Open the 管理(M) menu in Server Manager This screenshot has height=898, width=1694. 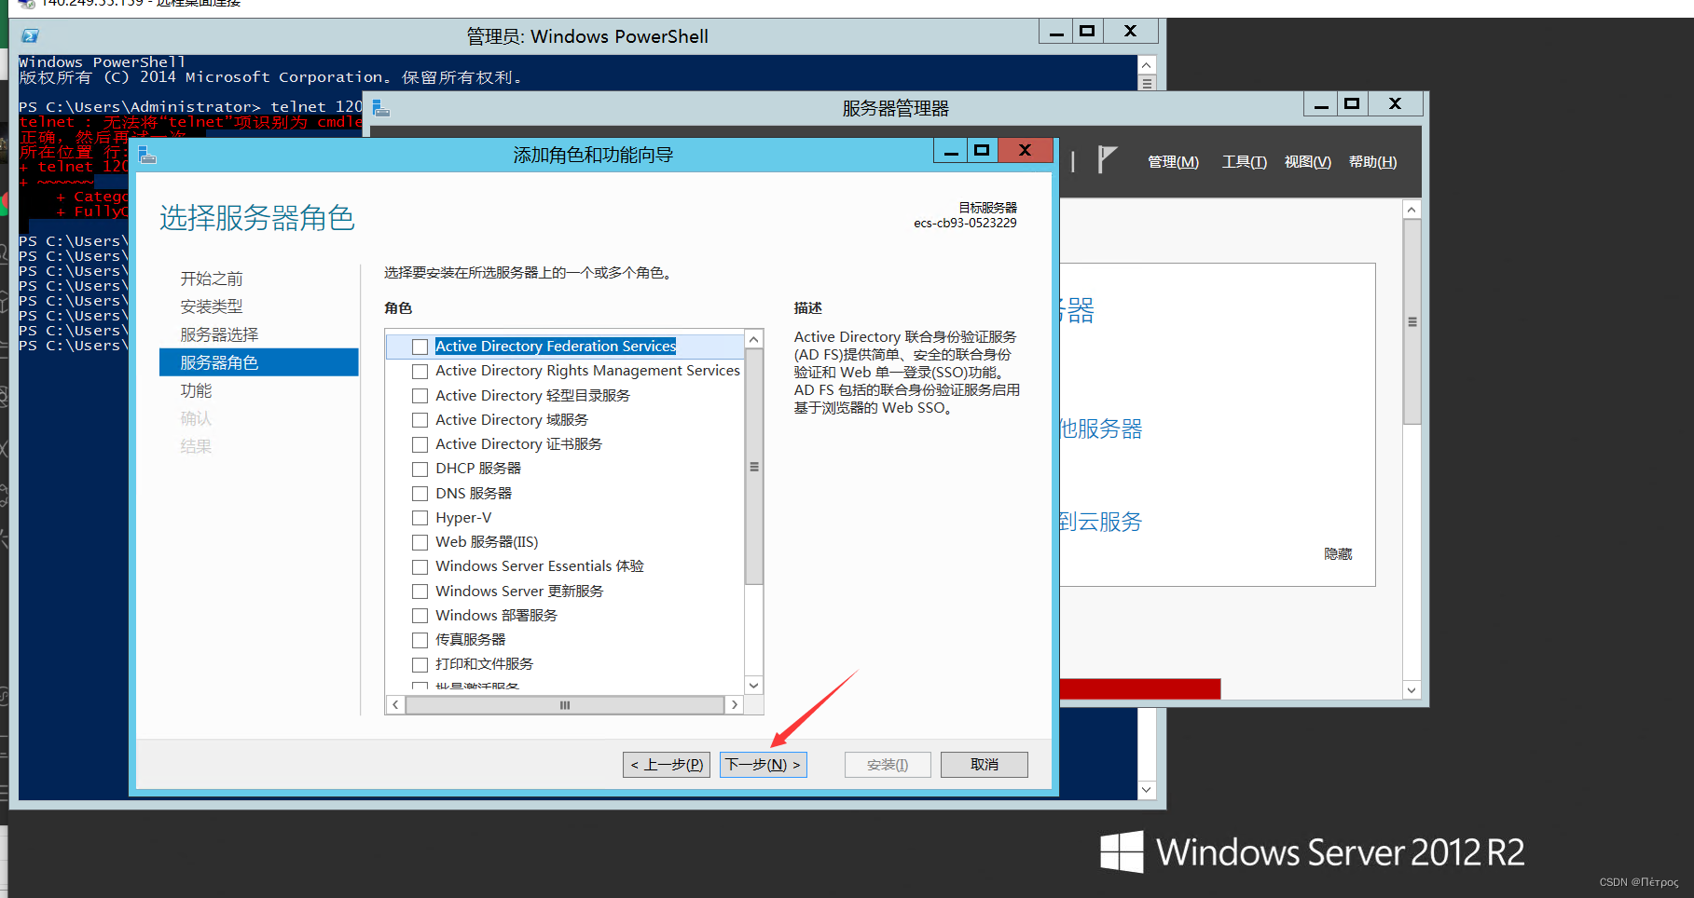pos(1173,161)
